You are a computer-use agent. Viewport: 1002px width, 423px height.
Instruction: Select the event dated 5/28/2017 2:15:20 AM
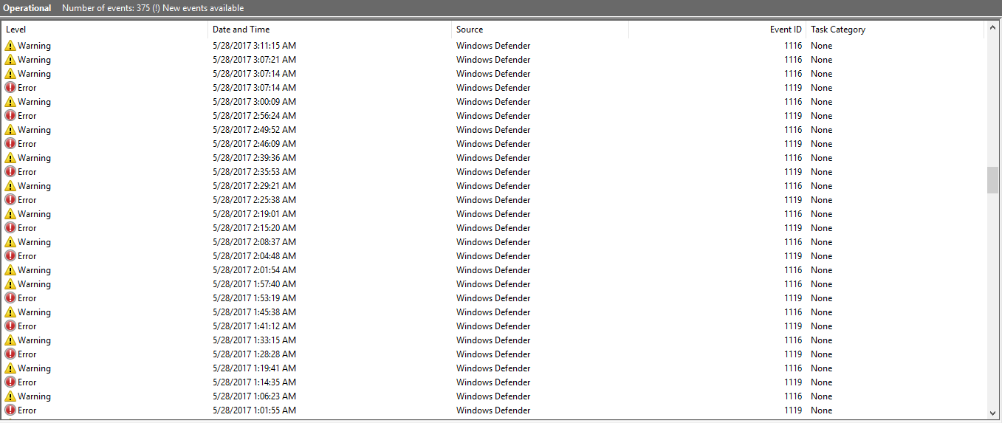click(x=254, y=228)
